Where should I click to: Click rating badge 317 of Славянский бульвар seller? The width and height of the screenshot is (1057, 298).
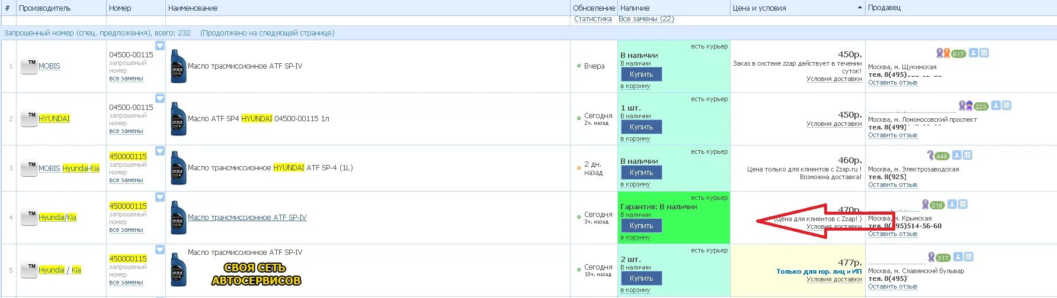point(943,258)
